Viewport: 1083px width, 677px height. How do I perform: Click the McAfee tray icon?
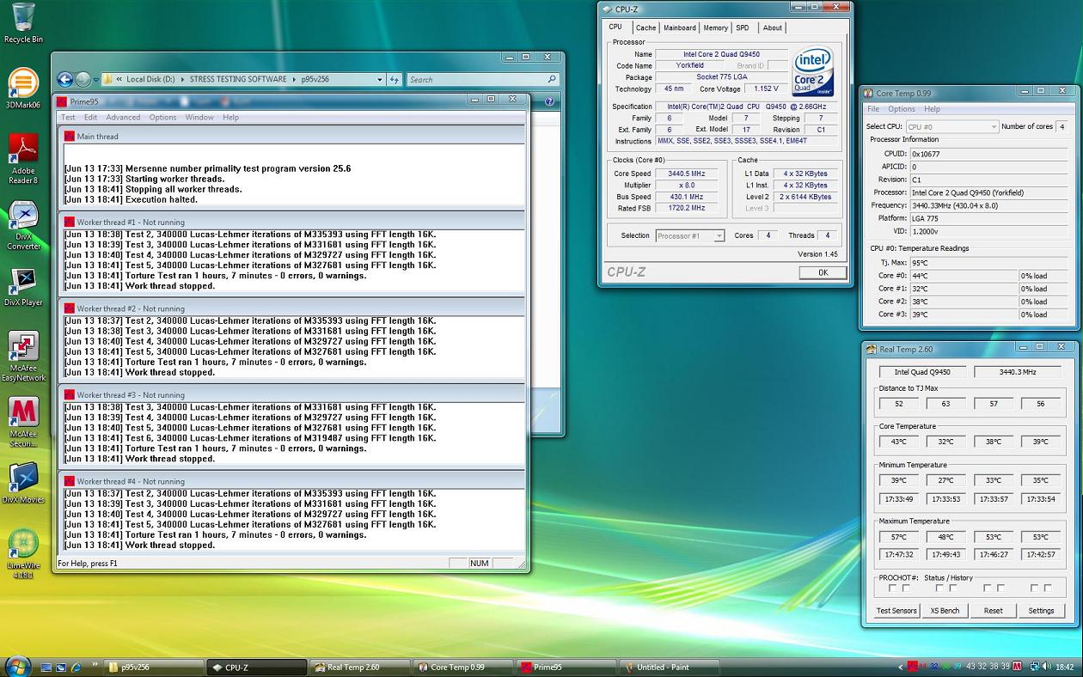1017,666
